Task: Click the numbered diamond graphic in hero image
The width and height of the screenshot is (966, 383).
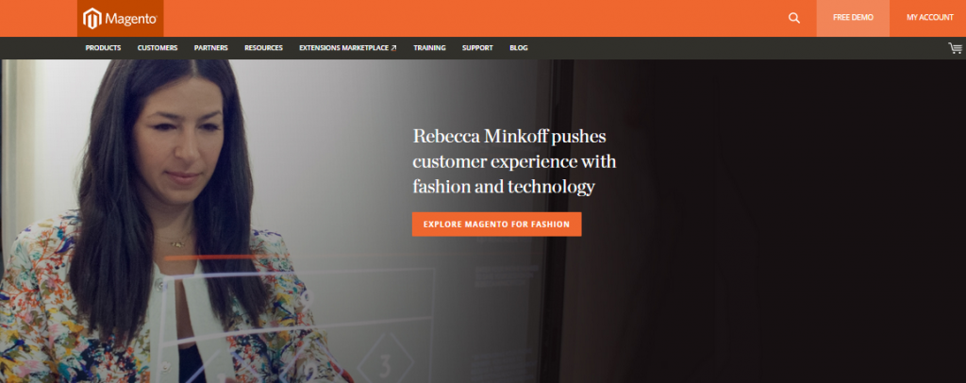Action: pyautogui.click(x=385, y=364)
